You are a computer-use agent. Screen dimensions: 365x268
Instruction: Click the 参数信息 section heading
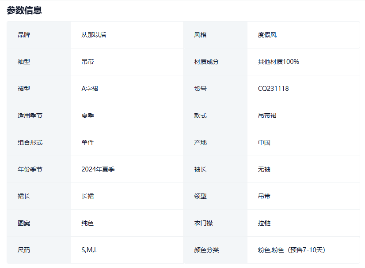pyautogui.click(x=24, y=10)
